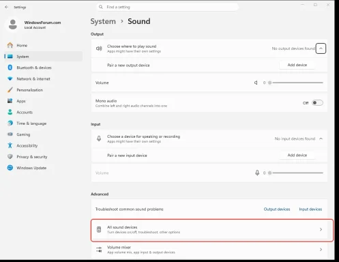Open the Volume mixer row
The height and width of the screenshot is (262, 339).
209,250
